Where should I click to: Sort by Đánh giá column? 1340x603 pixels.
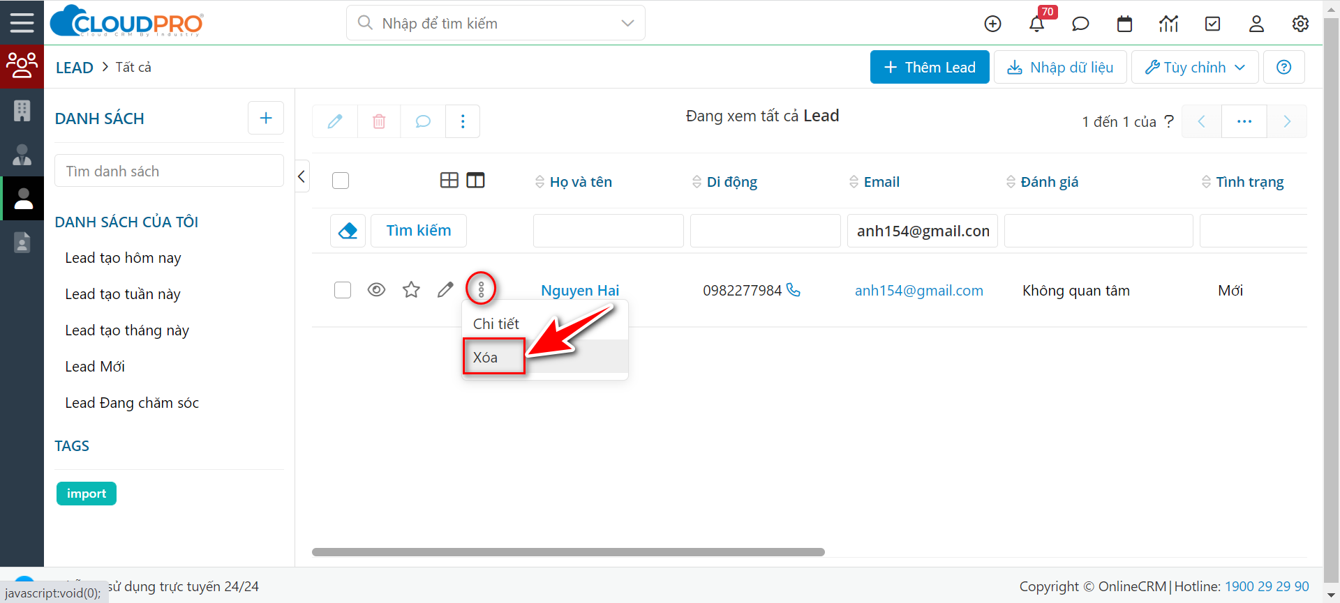point(1042,182)
